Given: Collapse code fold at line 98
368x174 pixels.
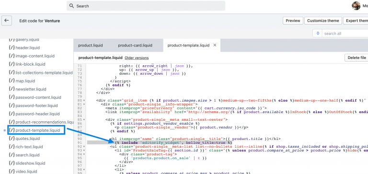Looking at the screenshot, I should click(x=84, y=170).
